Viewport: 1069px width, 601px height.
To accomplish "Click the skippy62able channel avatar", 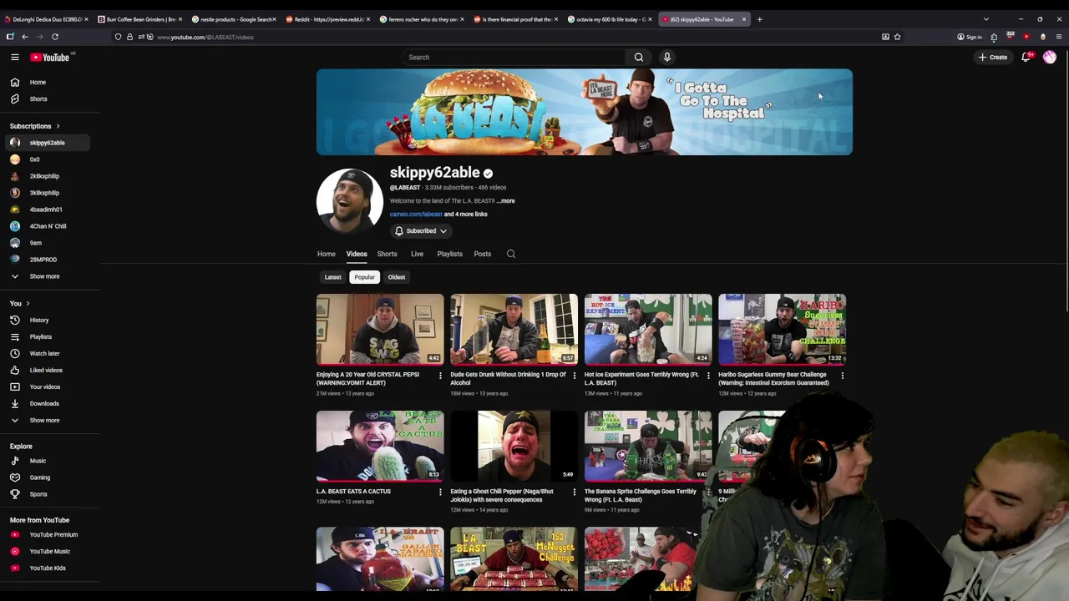I will coord(350,201).
